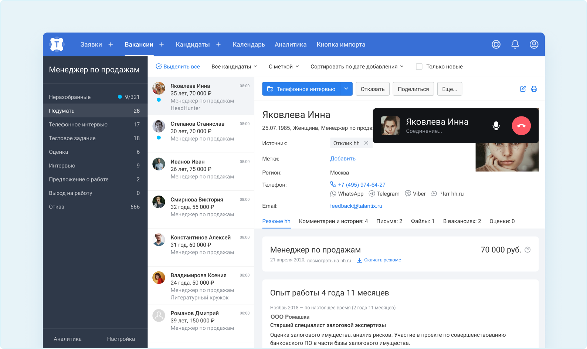This screenshot has height=349, width=587.
Task: Open the Еще... more actions menu
Action: coord(450,89)
